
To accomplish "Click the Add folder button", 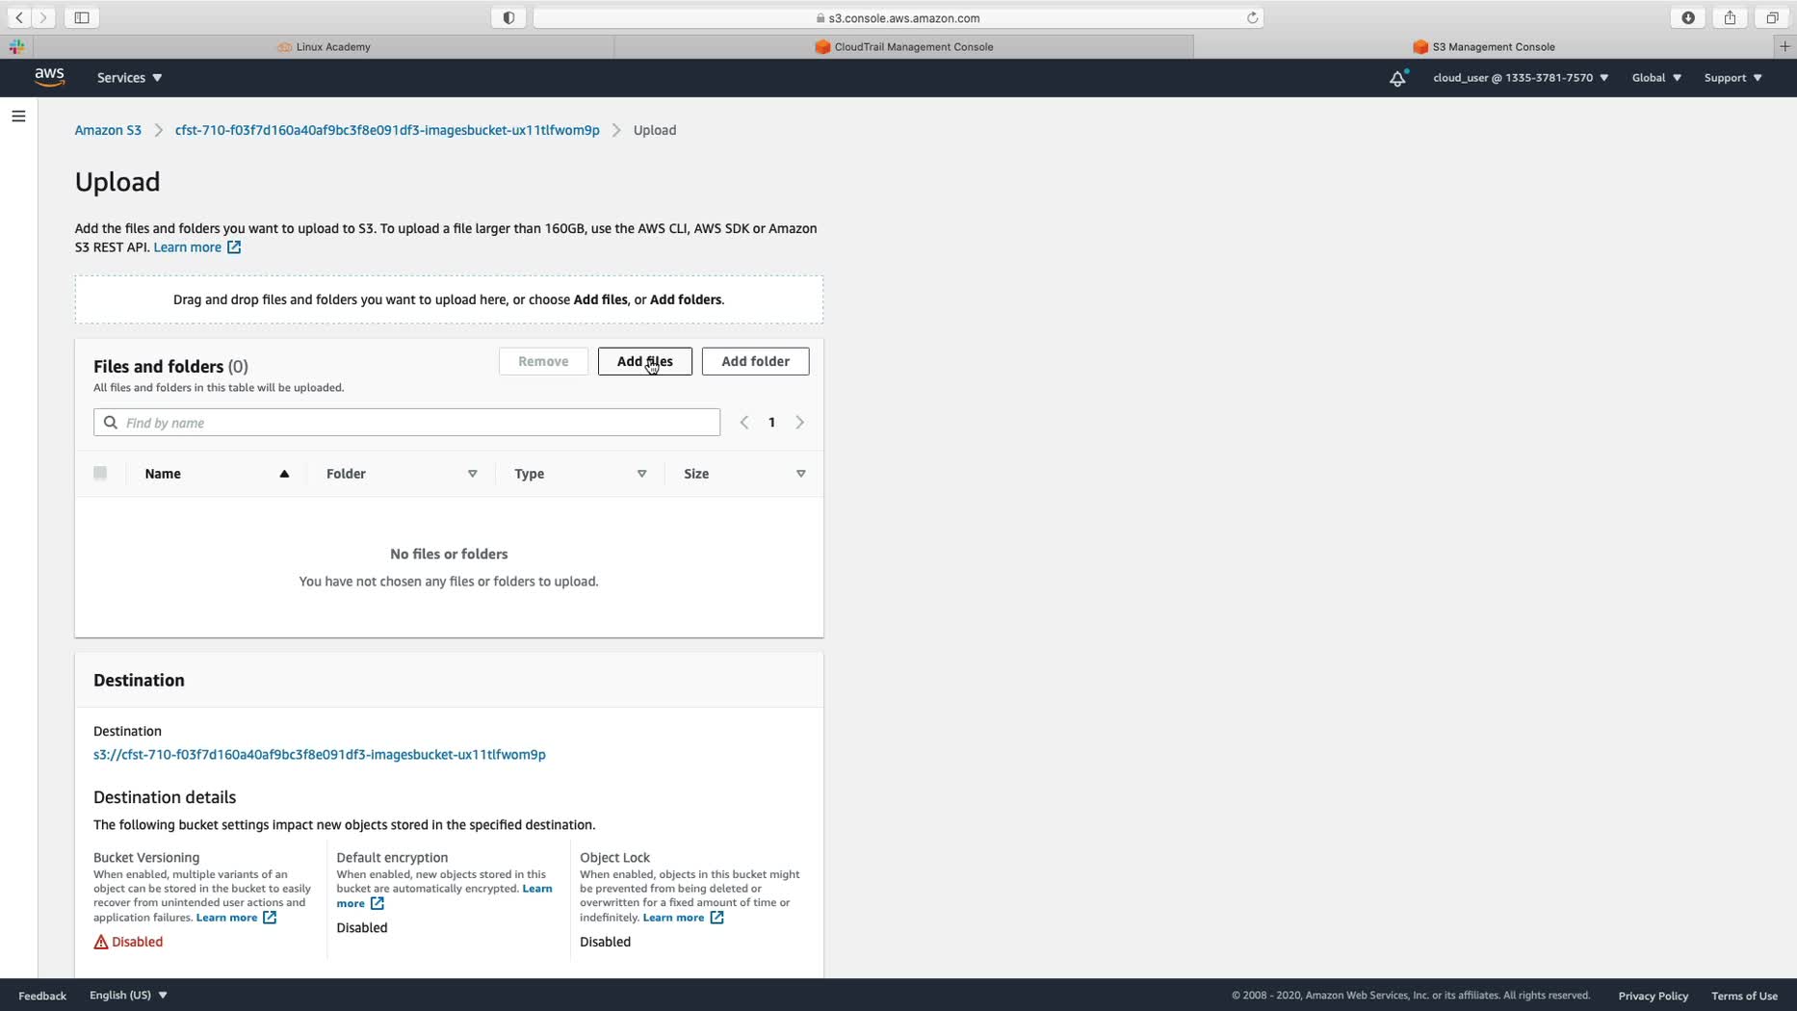I will coord(756,361).
